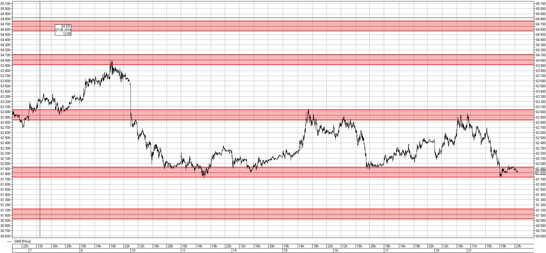Image resolution: width=546 pixels, height=253 pixels.
Task: Click 62 200 on the left price axis
Action: (x=6, y=153)
